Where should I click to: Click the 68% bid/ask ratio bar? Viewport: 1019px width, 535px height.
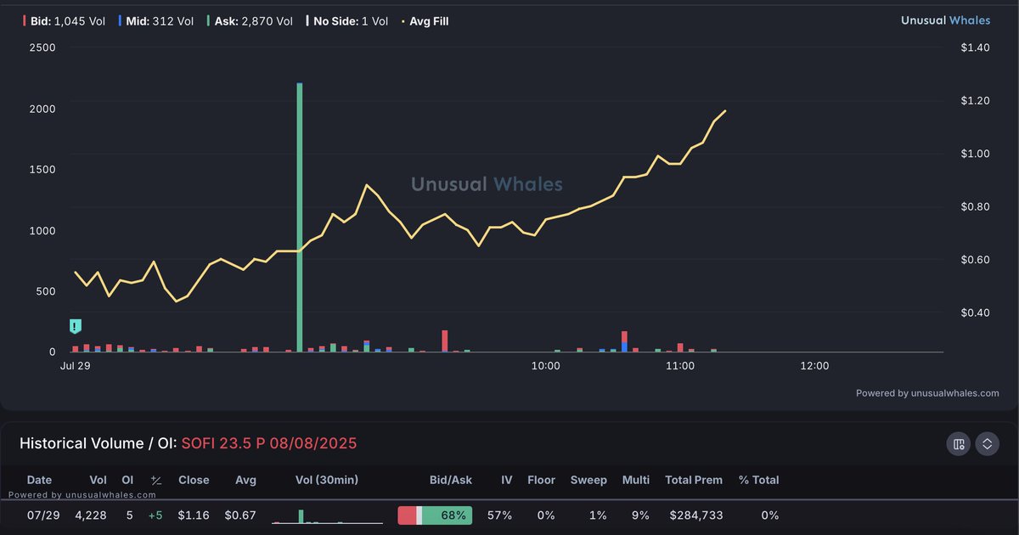tap(435, 515)
